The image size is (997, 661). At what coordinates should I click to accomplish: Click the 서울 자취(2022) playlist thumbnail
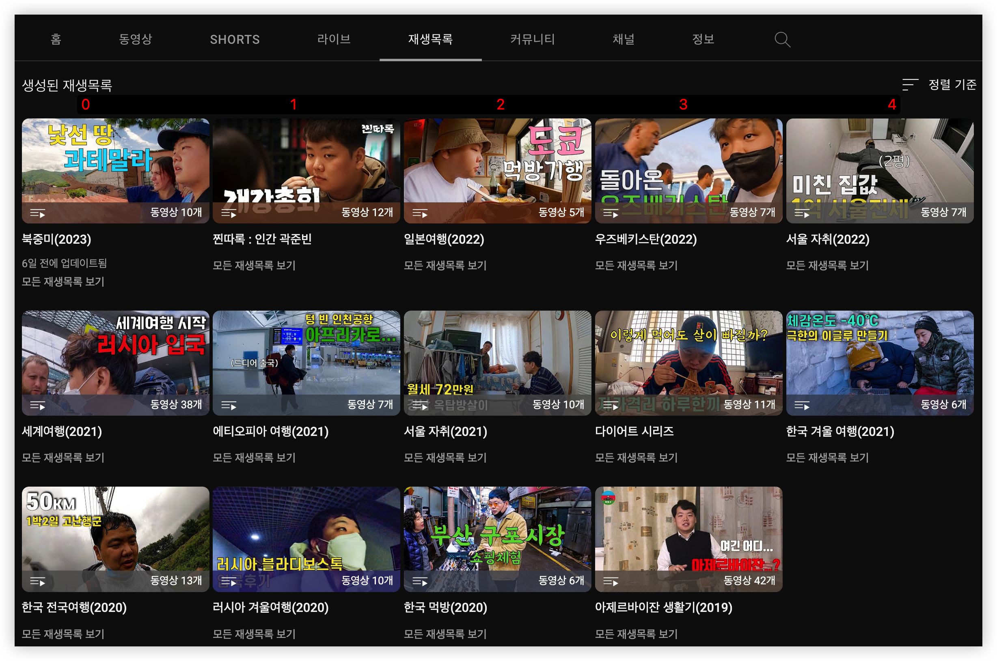(880, 169)
